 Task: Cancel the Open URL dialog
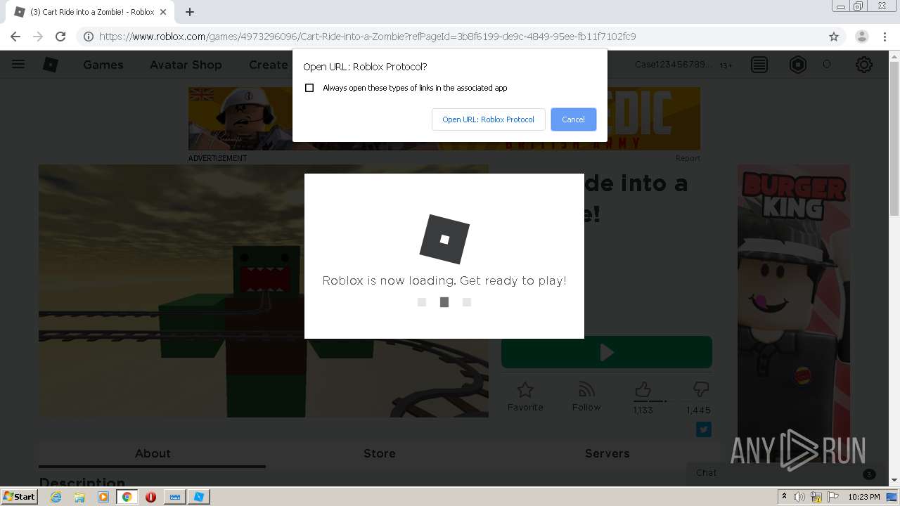coord(573,119)
